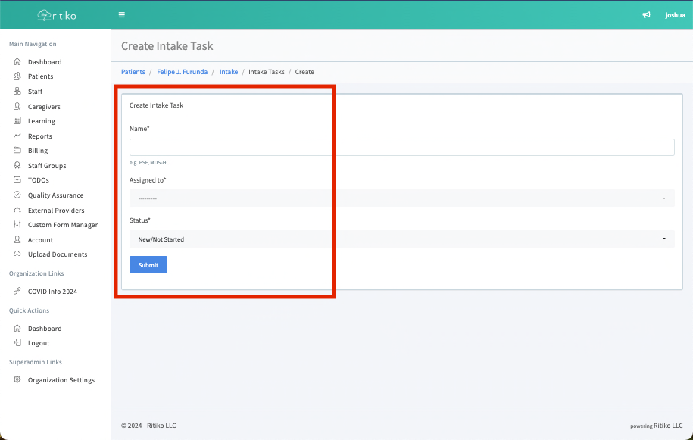Click the Intake breadcrumb link
Viewport: 693px width, 440px height.
pos(228,72)
